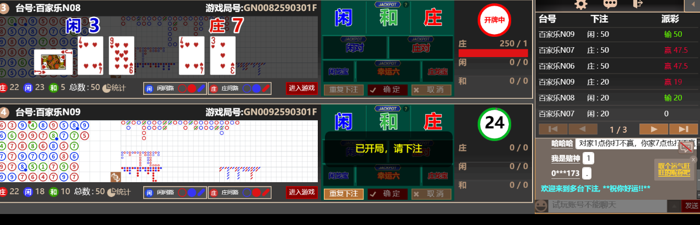Screen dimensions: 700x225
Task: Click 进入游戏 for table N08
Action: tap(302, 88)
